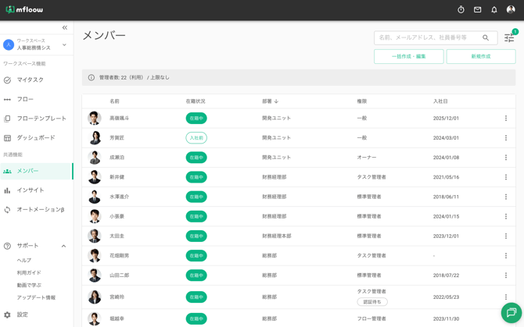This screenshot has height=327, width=524.
Task: Click the search magnifier icon
Action: point(486,37)
